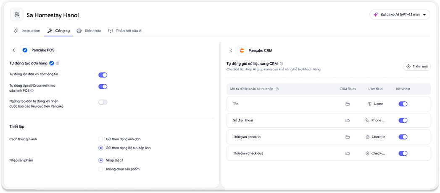The image size is (440, 193).
Task: Click the Pancake CRM logo icon
Action: click(242, 51)
